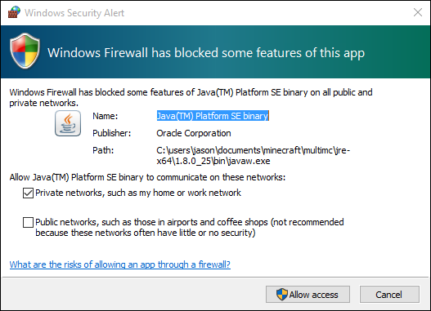431x311 pixels.
Task: Click the Java coffee cup icon
Action: [68, 123]
